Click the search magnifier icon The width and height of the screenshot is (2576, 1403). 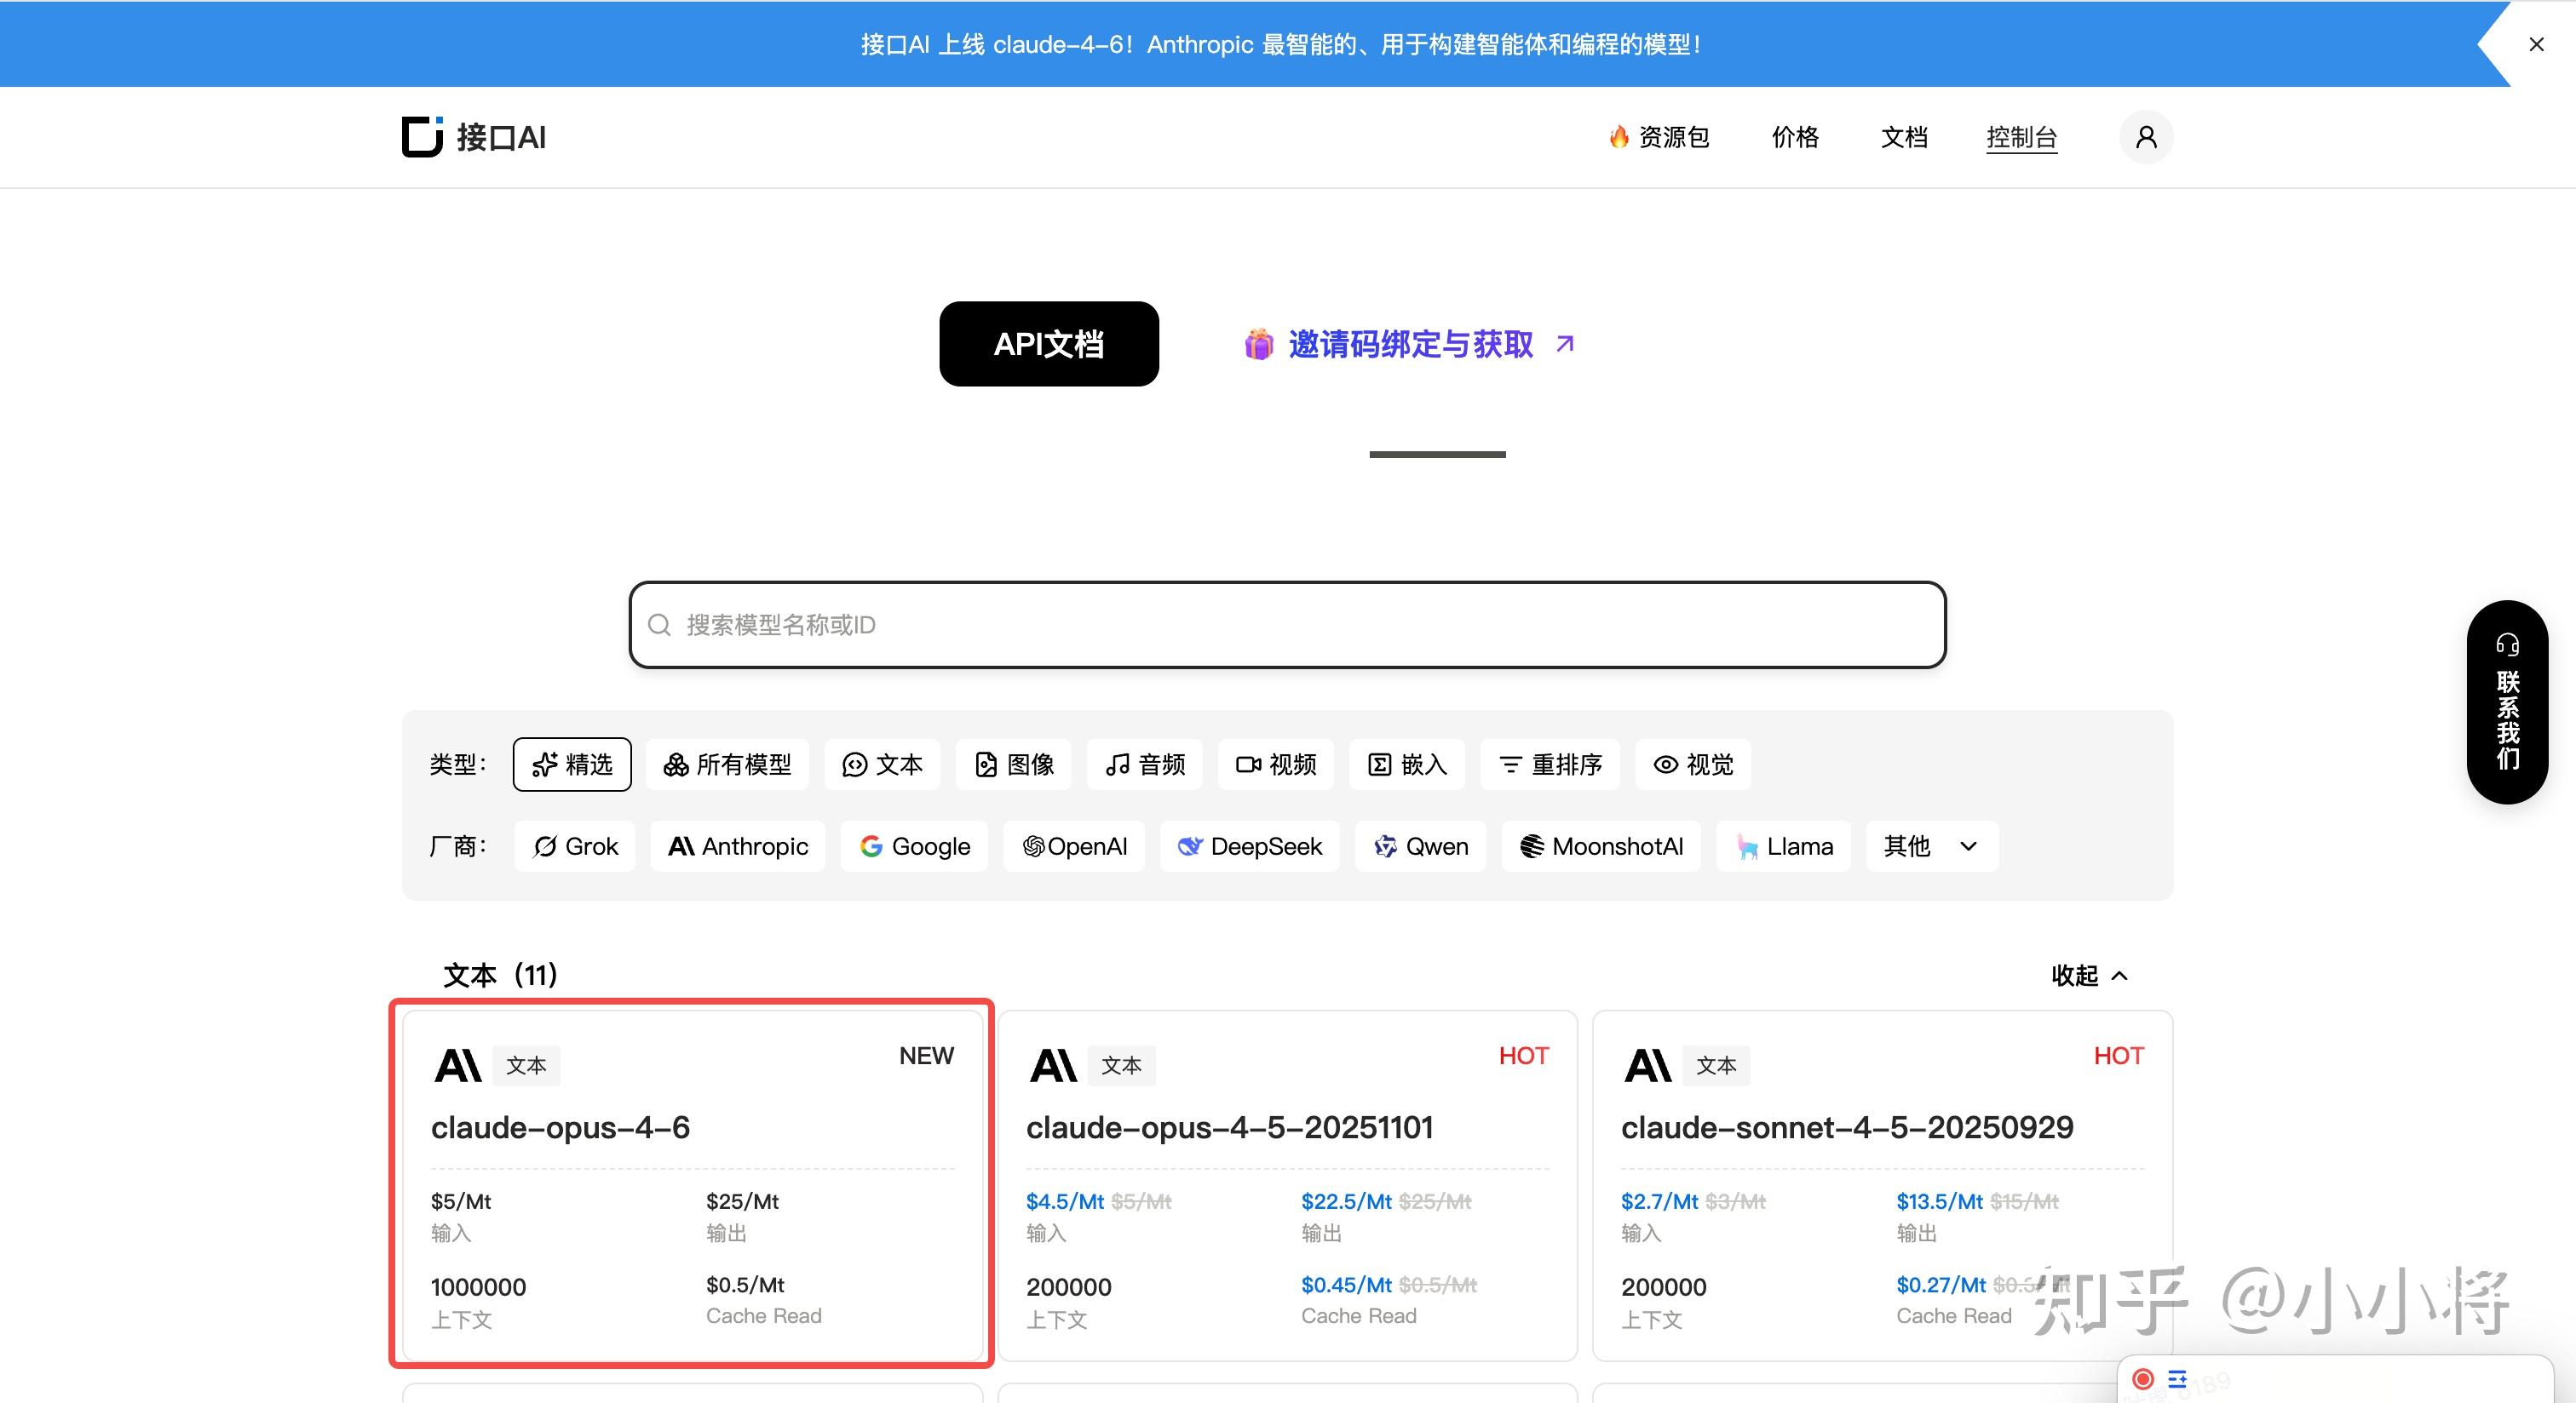coord(659,625)
